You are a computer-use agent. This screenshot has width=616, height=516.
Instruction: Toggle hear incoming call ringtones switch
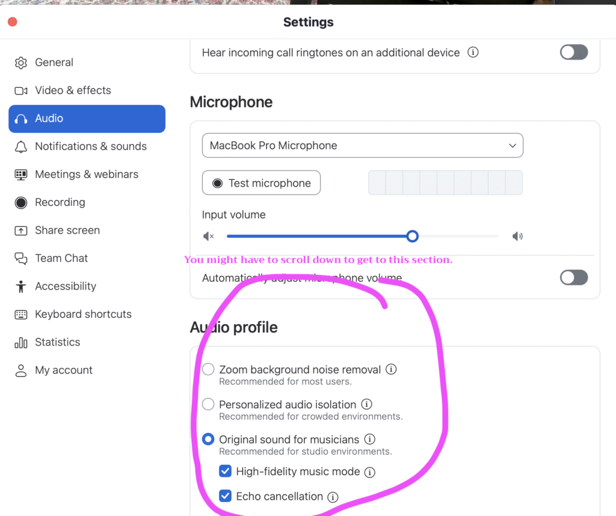click(x=573, y=52)
